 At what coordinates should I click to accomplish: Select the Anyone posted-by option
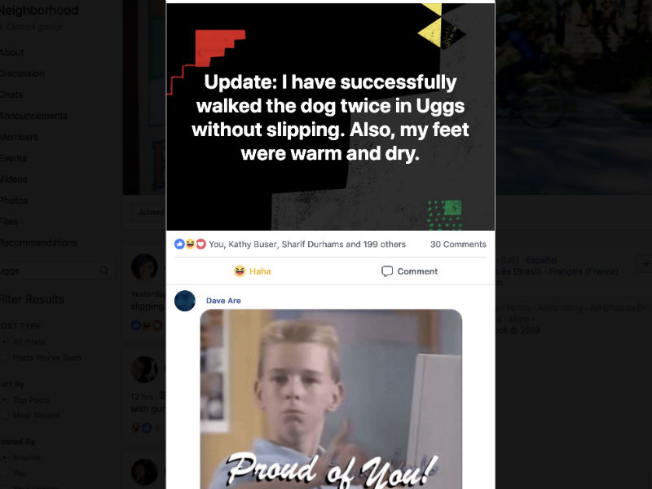coord(5,458)
